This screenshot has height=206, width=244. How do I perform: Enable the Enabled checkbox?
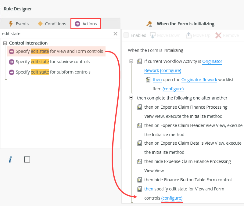(126, 35)
